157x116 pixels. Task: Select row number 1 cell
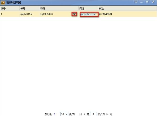click(2, 14)
